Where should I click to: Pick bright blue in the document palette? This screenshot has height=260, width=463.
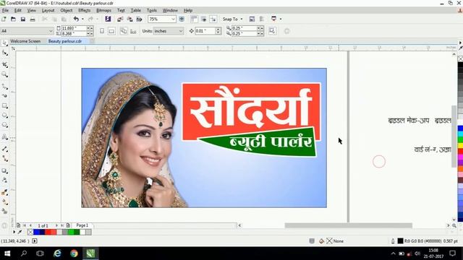pyautogui.click(x=37, y=233)
